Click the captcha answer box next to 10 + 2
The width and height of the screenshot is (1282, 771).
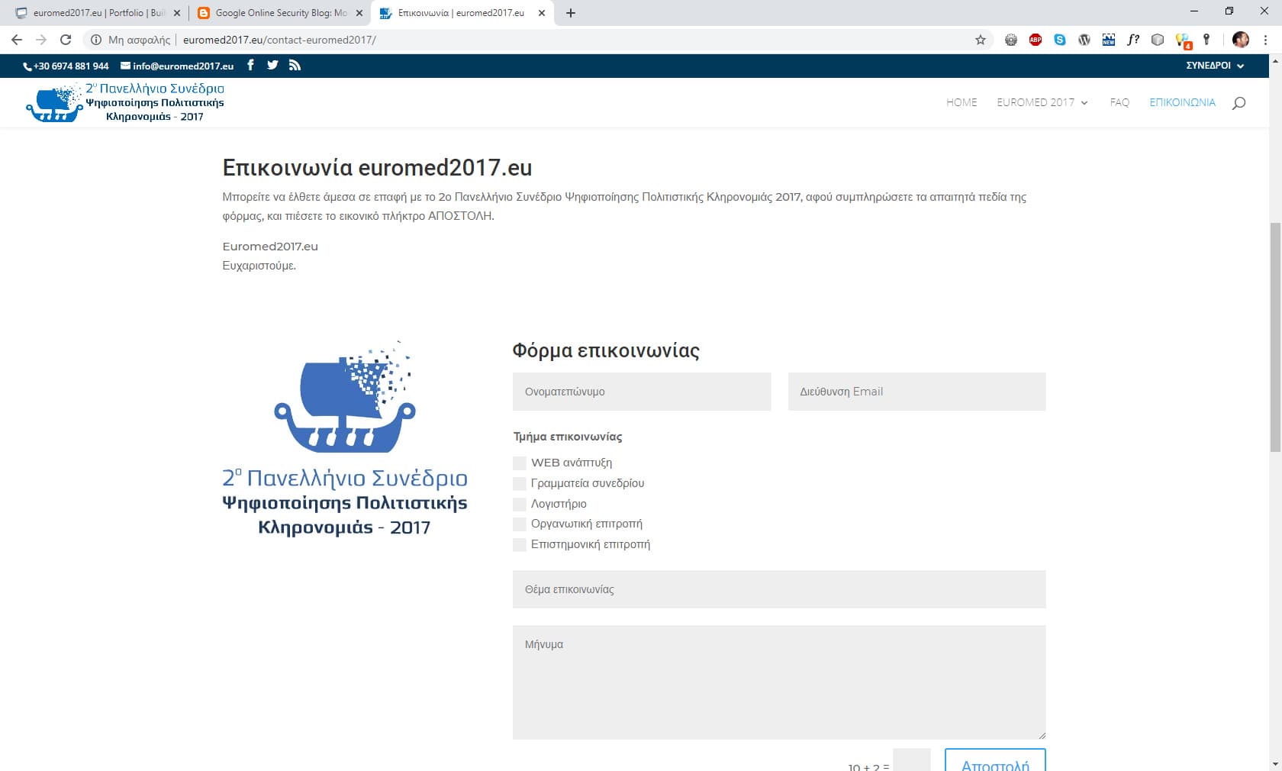911,760
